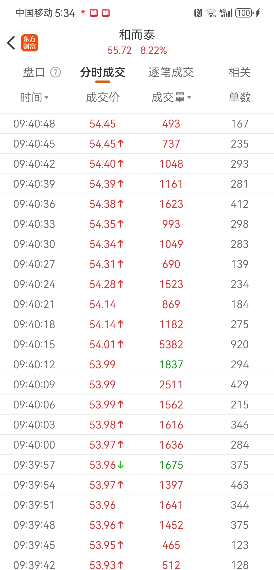Tap the question mark help icon beside 盘口
The image size is (274, 570).
point(56,72)
